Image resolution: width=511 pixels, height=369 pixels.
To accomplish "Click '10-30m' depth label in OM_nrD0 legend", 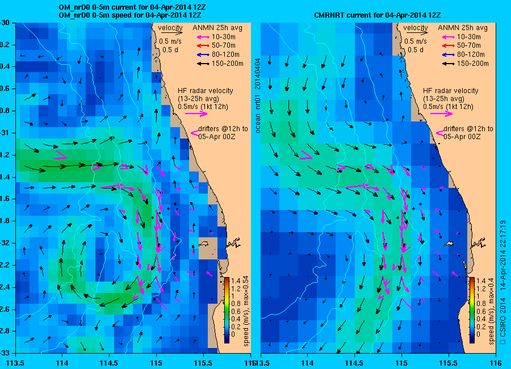I will 224,37.
